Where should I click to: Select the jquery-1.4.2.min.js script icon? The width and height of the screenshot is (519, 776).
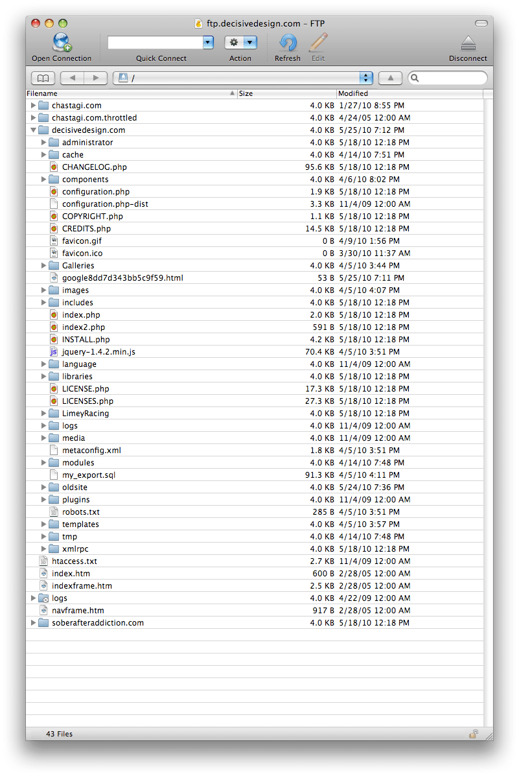click(x=54, y=352)
